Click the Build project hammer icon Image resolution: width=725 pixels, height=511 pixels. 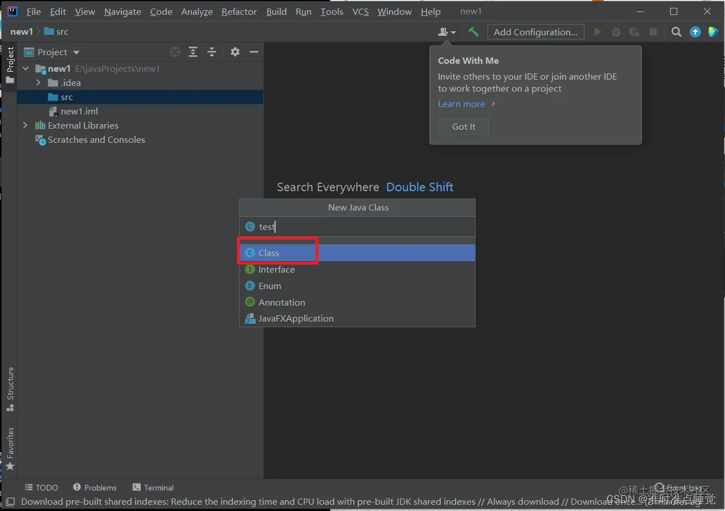pos(473,32)
